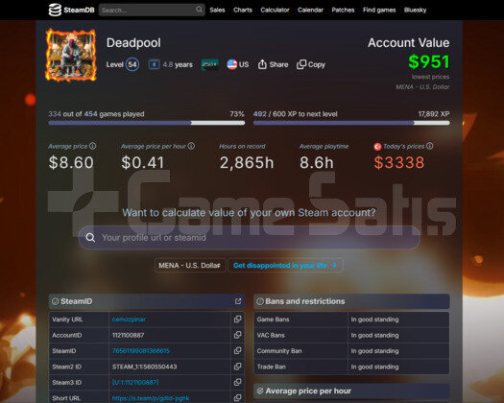The image size is (504, 403).
Task: Click the profile url or steamid field
Action: tap(249, 238)
